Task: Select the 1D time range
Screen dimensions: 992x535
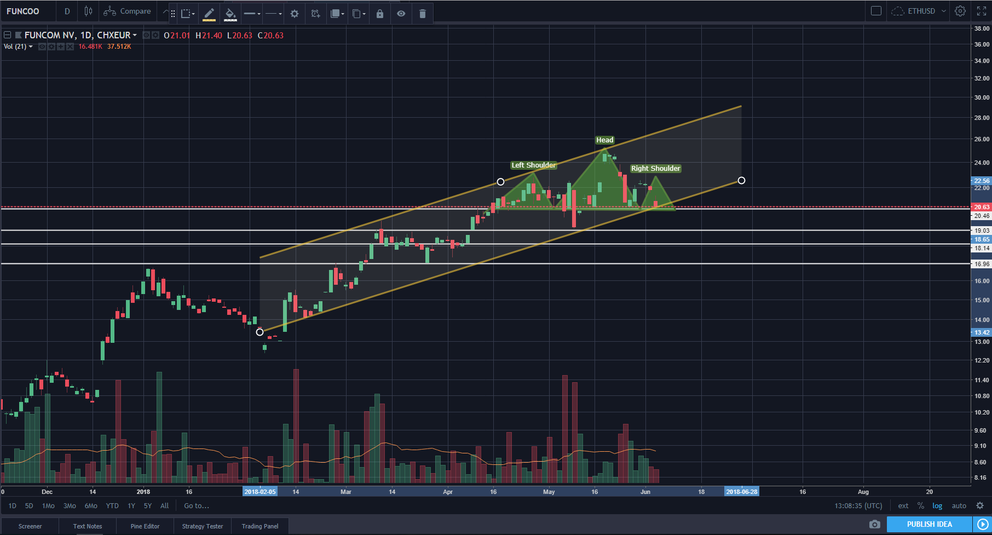Action: point(13,506)
